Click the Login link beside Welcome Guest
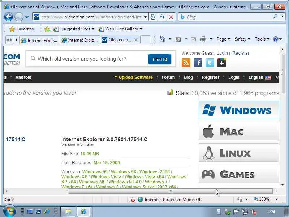 pos(222,53)
